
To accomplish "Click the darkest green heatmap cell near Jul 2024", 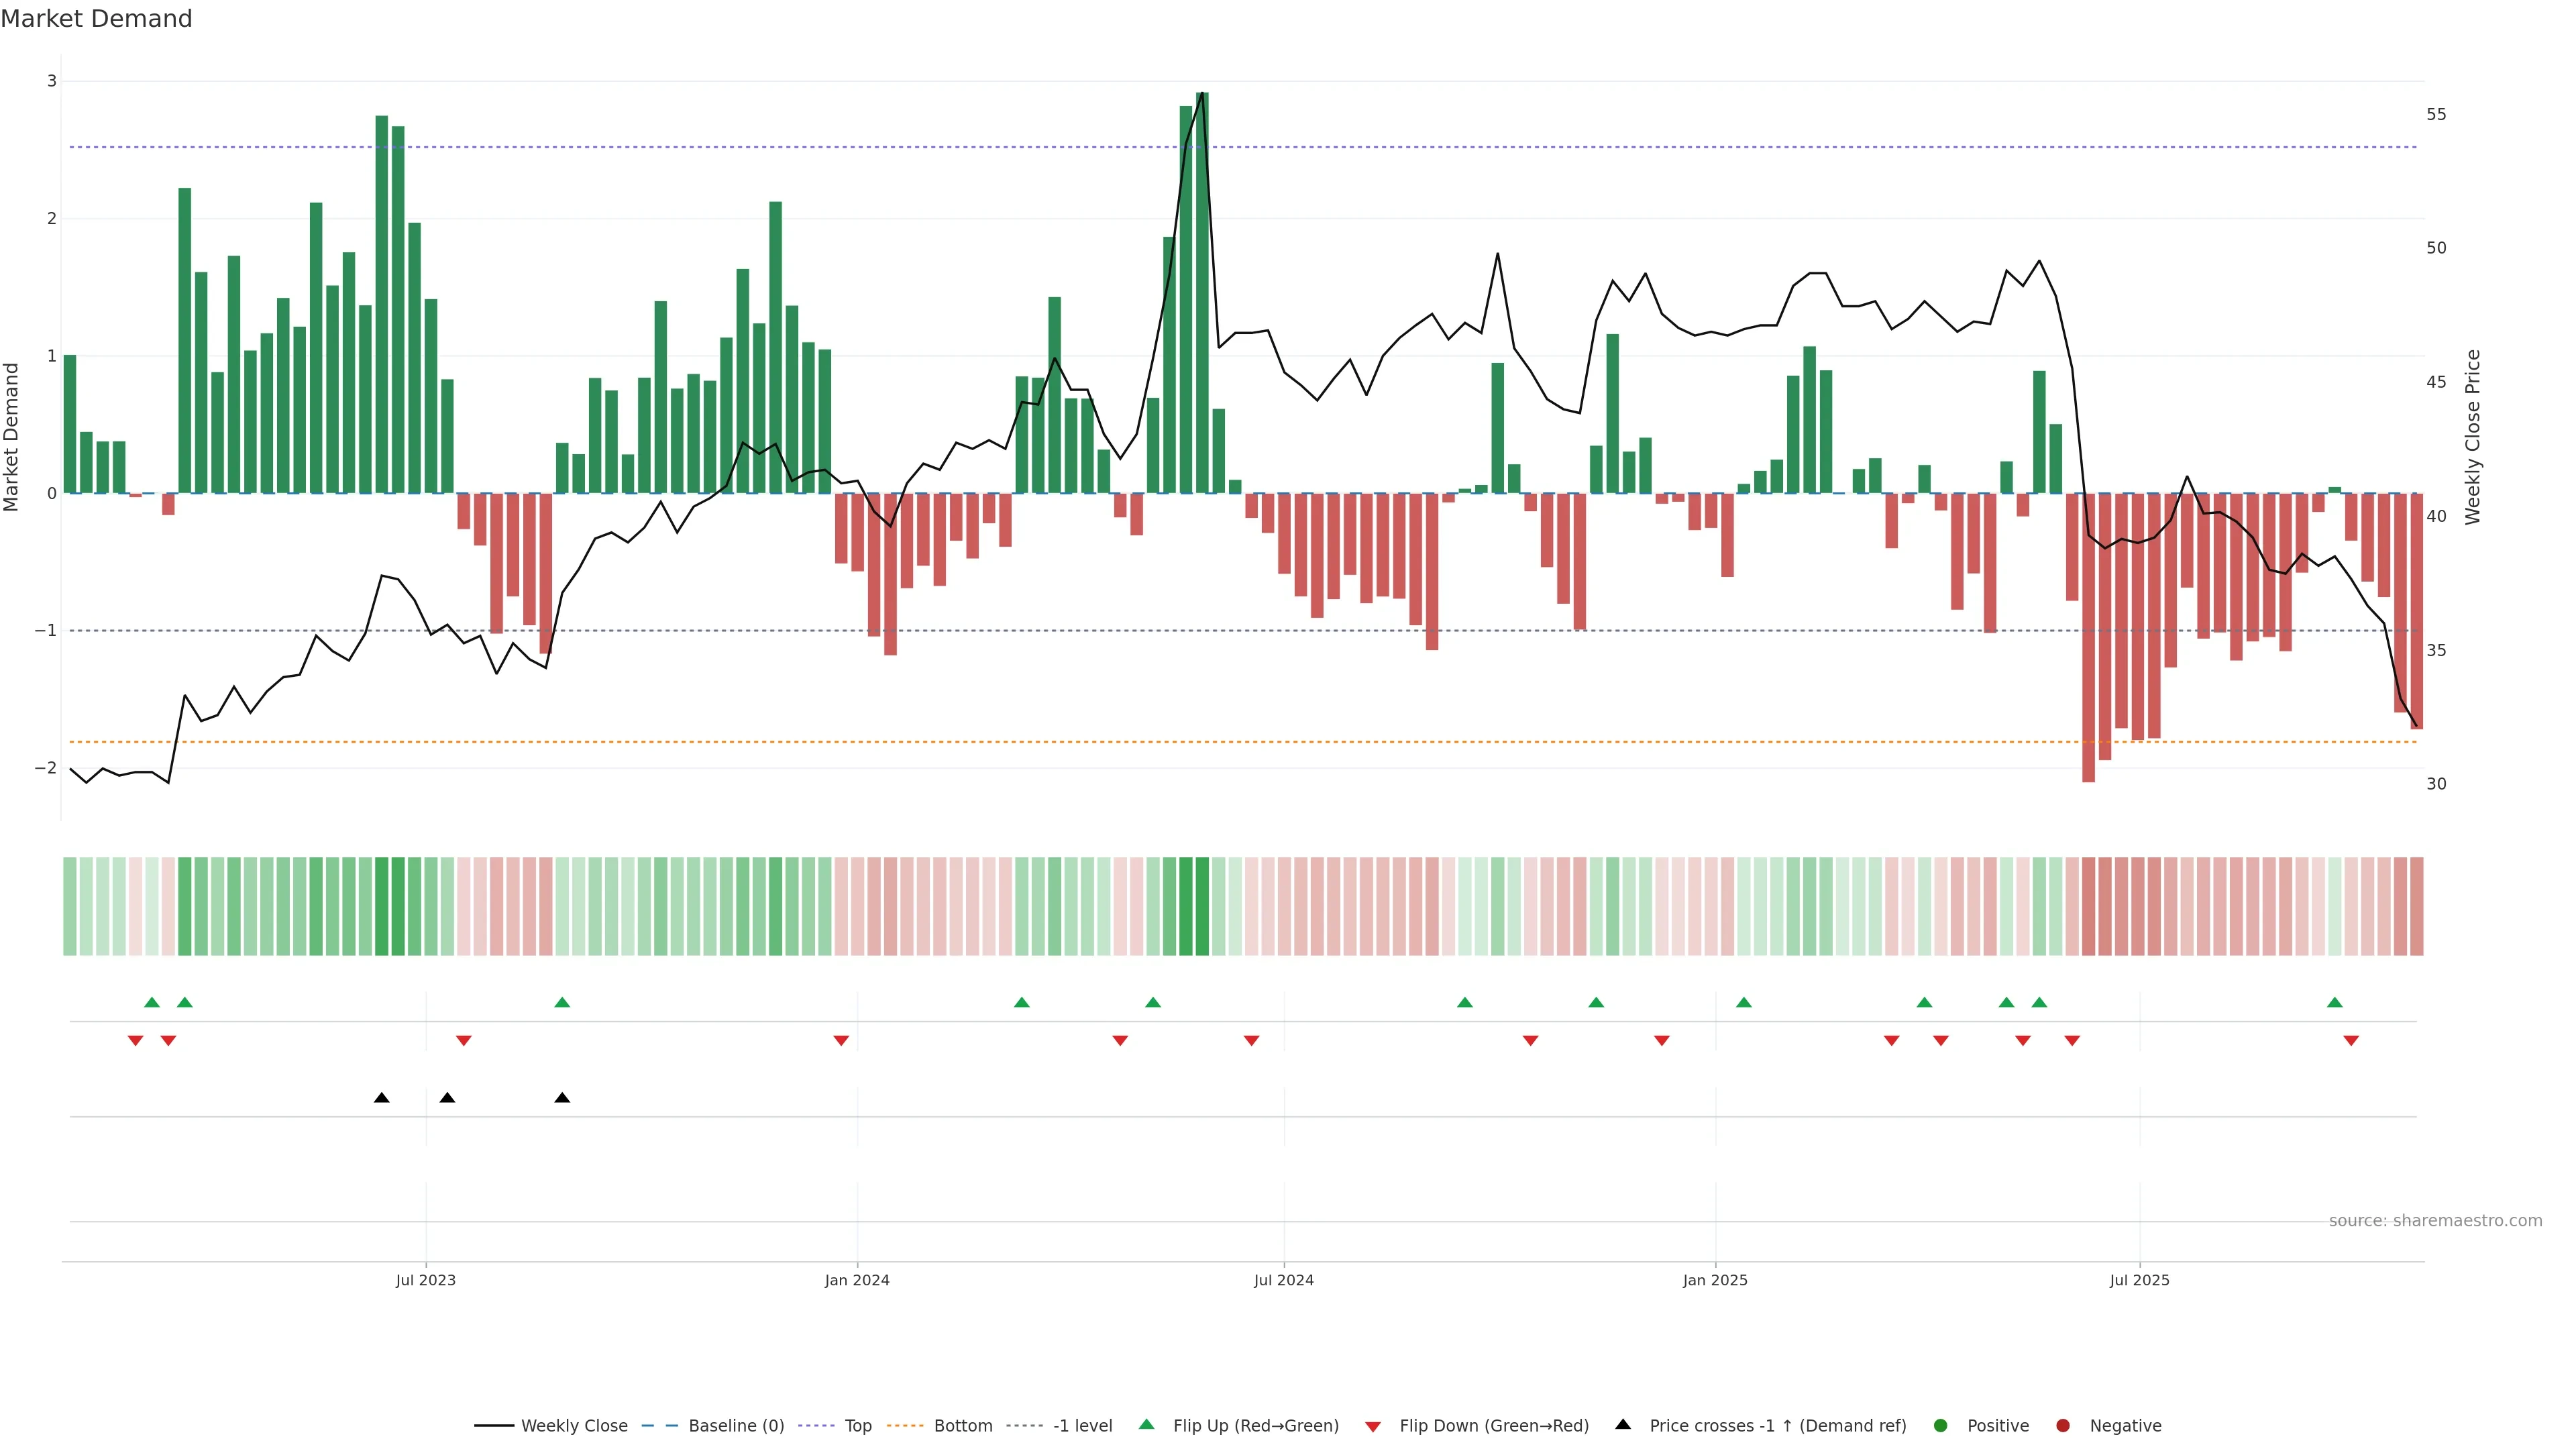I will tap(1202, 906).
